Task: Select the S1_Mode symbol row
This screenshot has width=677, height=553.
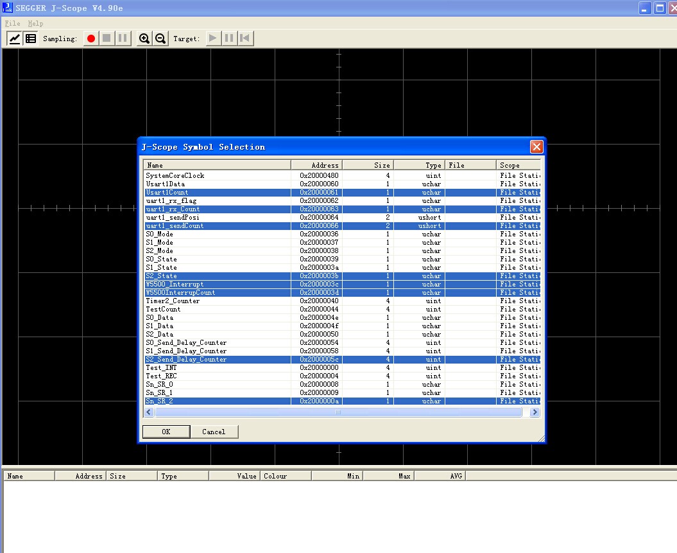Action: [342, 242]
